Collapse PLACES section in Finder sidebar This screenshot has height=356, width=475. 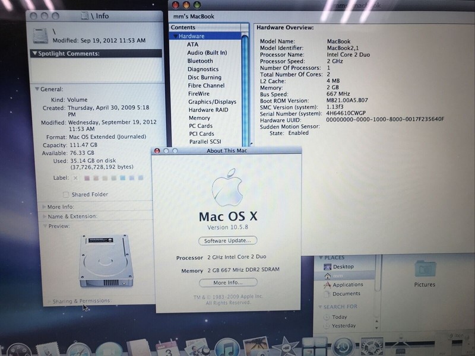(321, 258)
